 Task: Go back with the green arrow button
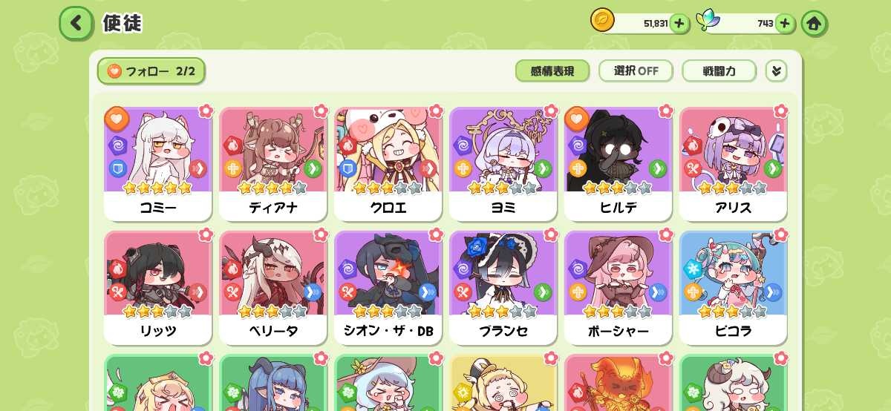tap(76, 23)
